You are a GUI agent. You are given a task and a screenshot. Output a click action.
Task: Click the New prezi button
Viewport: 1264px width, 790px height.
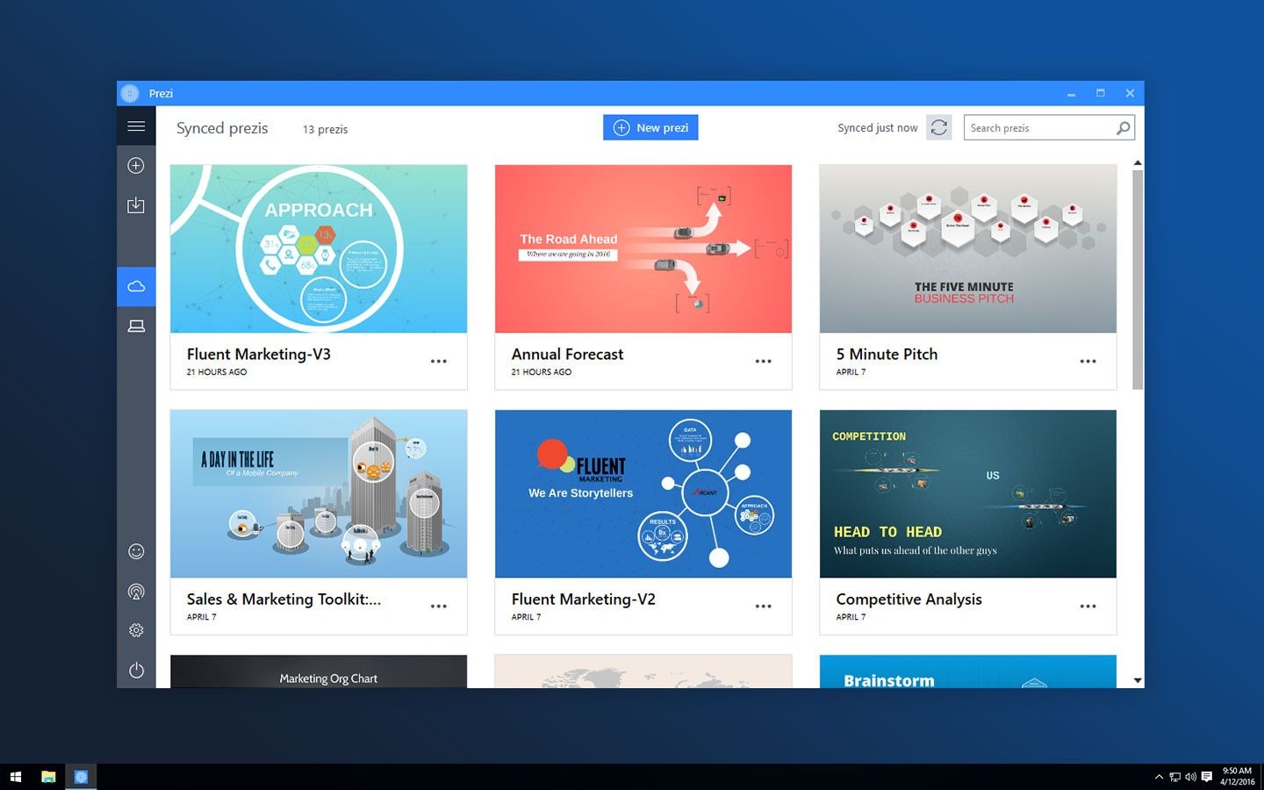click(650, 127)
